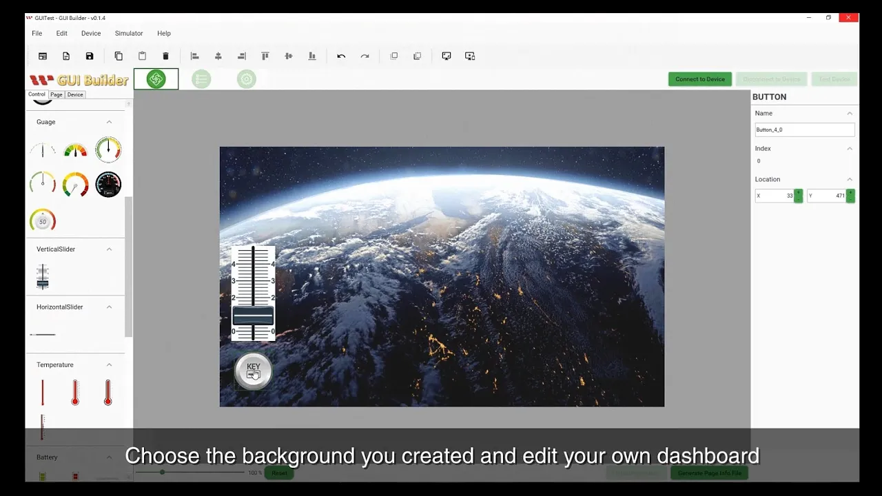Screen dimensions: 882x496
Task: Align controls to horizontal center
Action: point(218,56)
